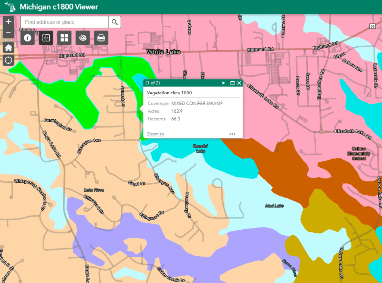Click the Michigan logo in header

10,7
